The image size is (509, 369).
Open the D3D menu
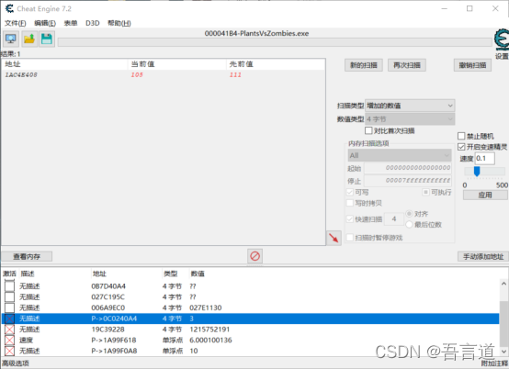93,23
